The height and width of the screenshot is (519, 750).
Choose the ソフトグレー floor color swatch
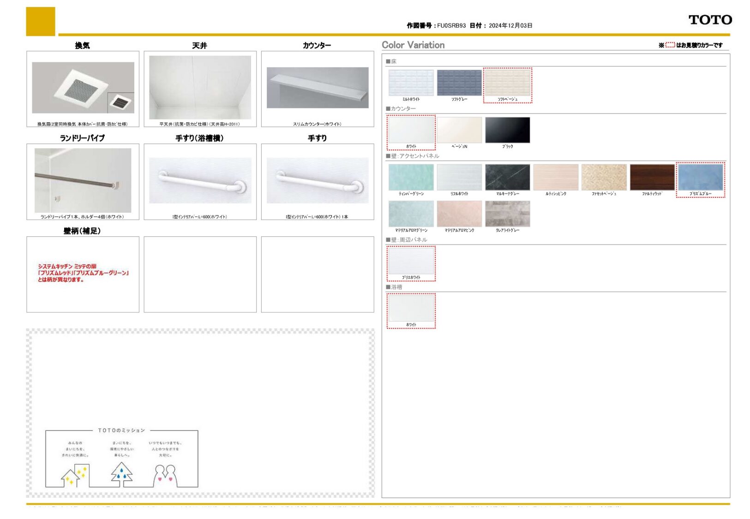click(x=459, y=83)
